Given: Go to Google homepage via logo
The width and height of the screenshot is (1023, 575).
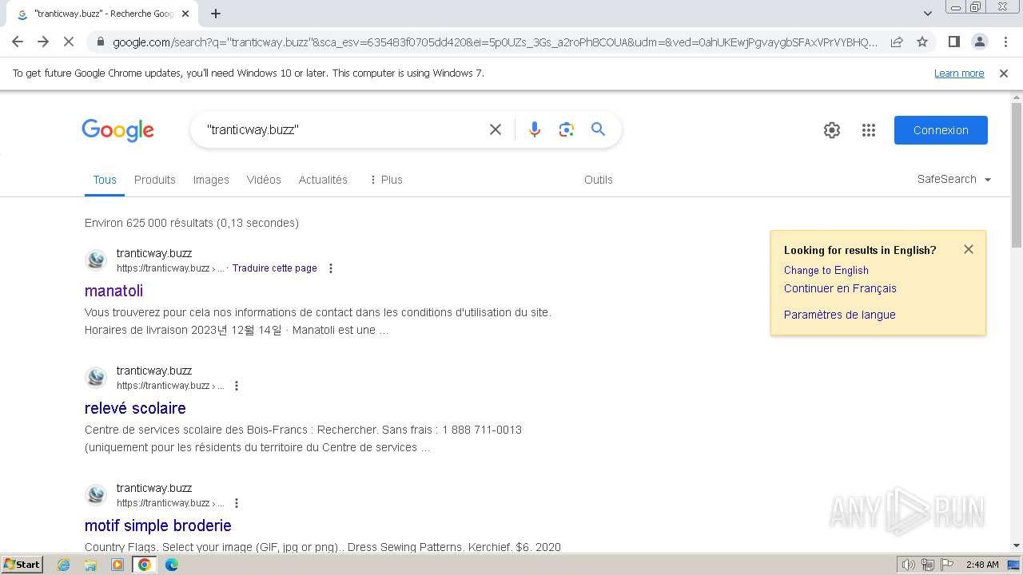Looking at the screenshot, I should pos(117,130).
